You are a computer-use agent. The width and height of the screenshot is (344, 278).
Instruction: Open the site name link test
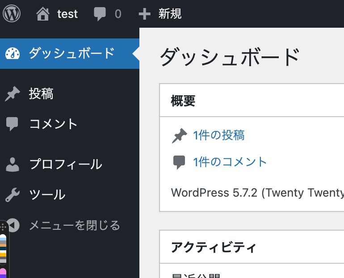(67, 14)
